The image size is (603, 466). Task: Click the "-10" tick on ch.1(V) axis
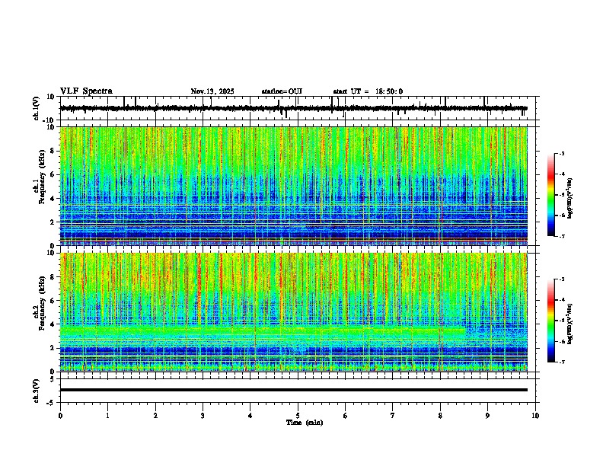(49, 120)
